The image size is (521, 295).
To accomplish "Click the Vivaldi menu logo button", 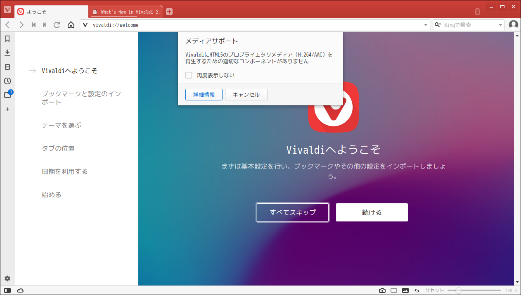I will [x=7, y=10].
